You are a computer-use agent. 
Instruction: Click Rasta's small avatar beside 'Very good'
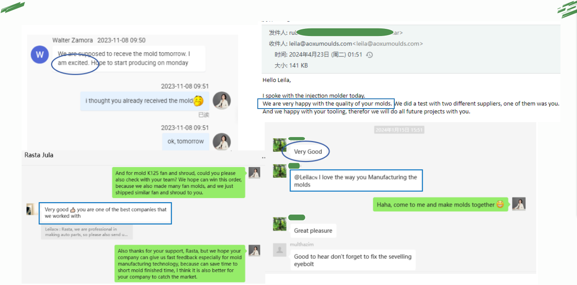[31, 209]
